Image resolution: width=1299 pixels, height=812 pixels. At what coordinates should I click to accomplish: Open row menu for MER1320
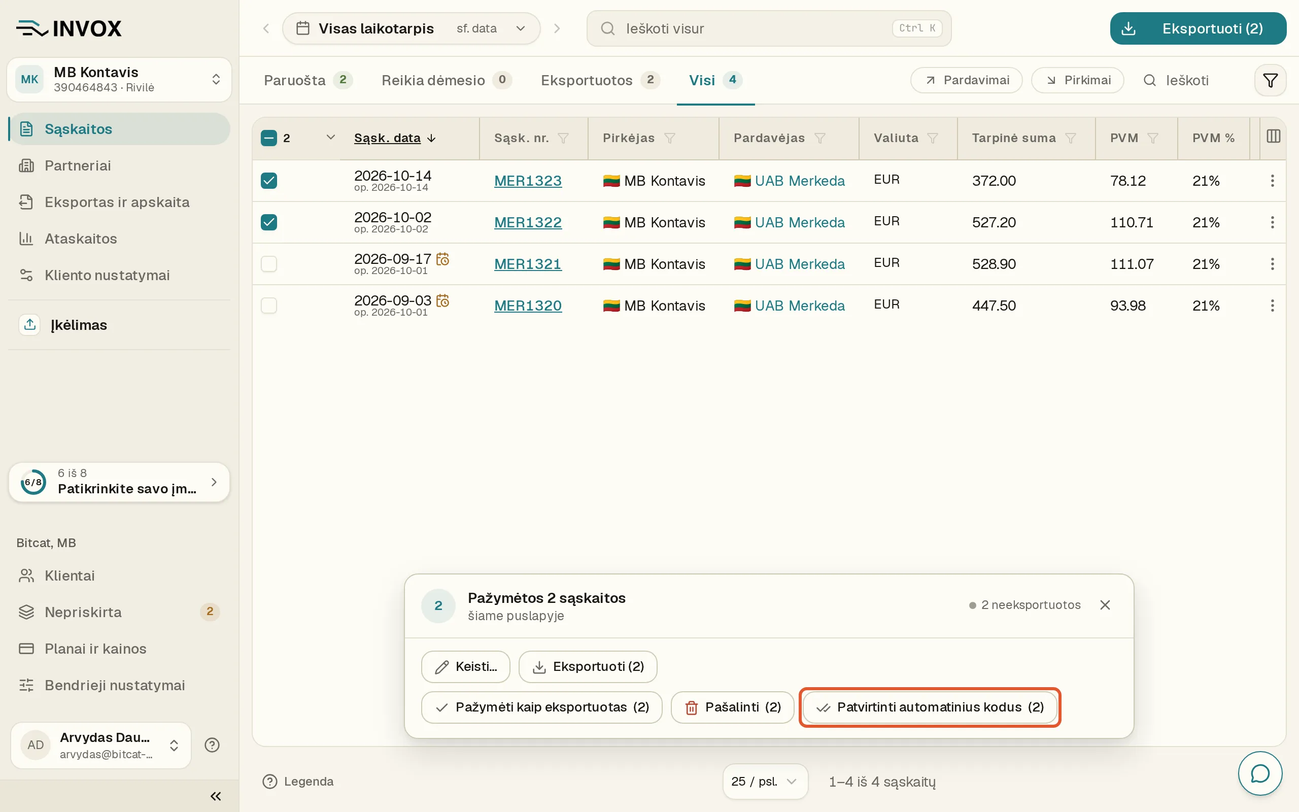click(1272, 306)
